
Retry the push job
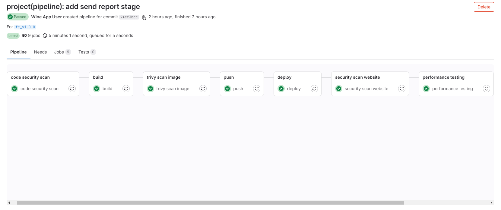[257, 89]
